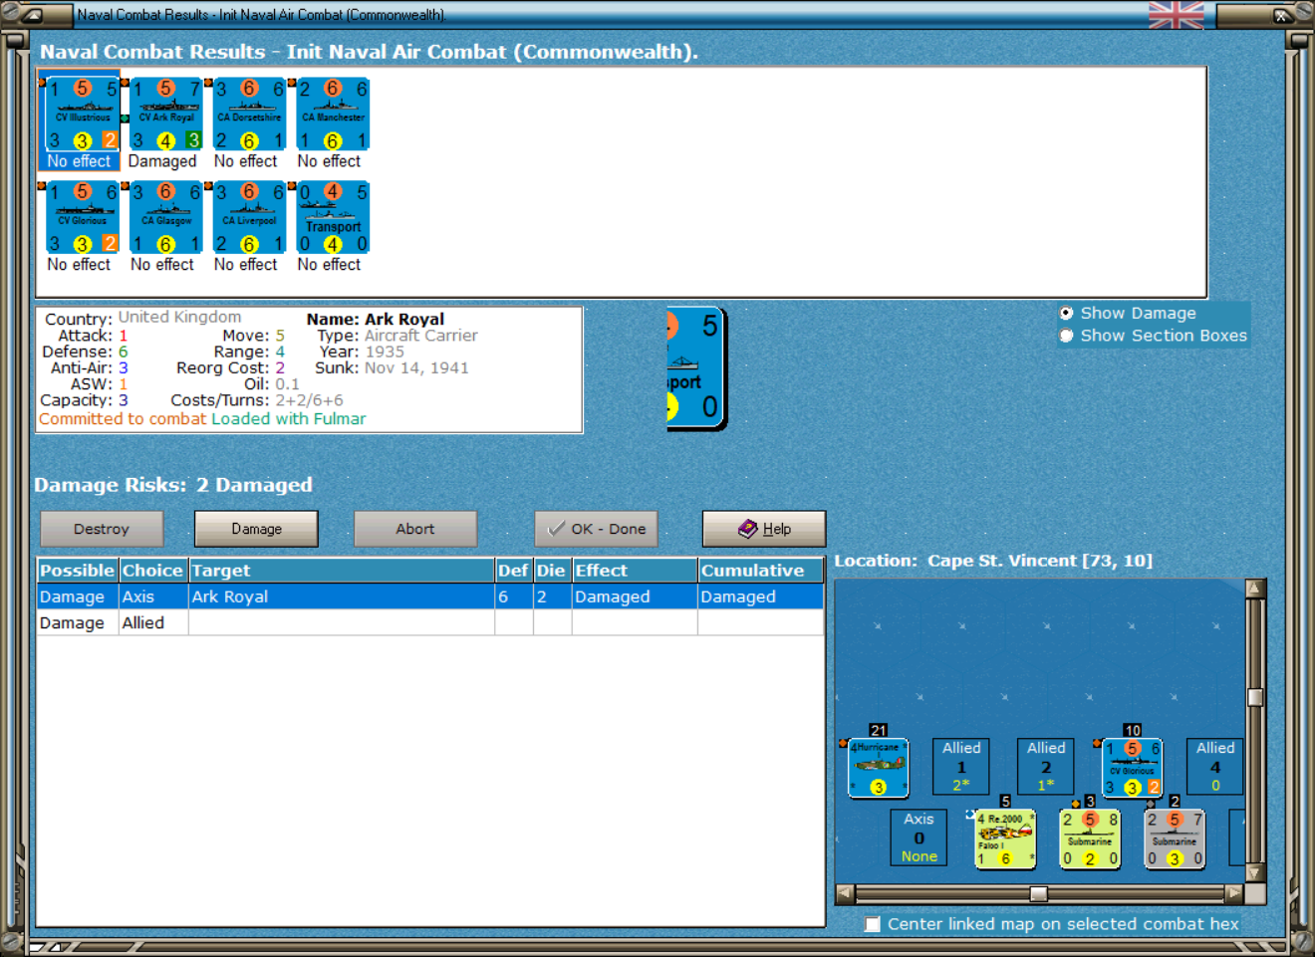Click the British flag icon in the title bar
The width and height of the screenshot is (1315, 957).
[x=1176, y=15]
